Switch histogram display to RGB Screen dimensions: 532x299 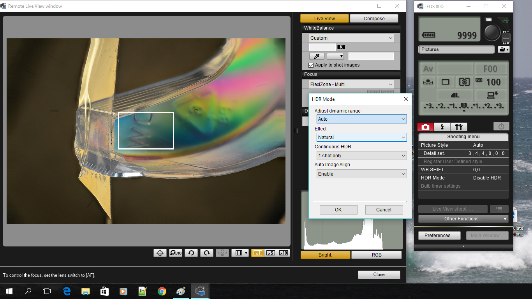(x=376, y=255)
